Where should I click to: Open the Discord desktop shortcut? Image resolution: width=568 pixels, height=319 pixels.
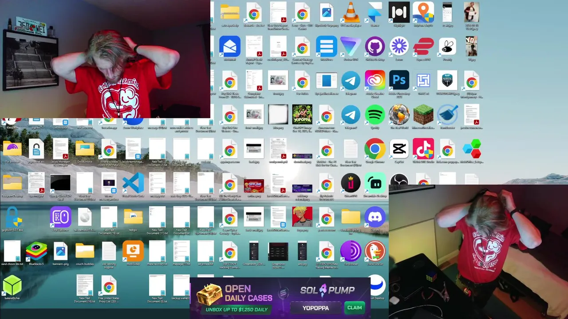click(x=375, y=218)
